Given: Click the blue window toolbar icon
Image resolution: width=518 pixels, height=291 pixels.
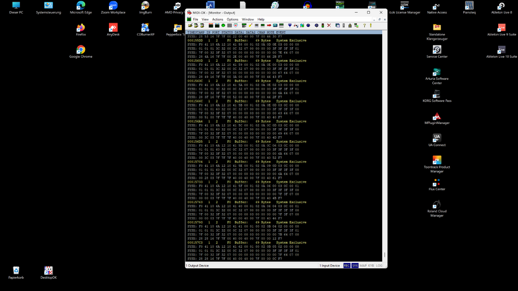Looking at the screenshot, I should (x=337, y=26).
